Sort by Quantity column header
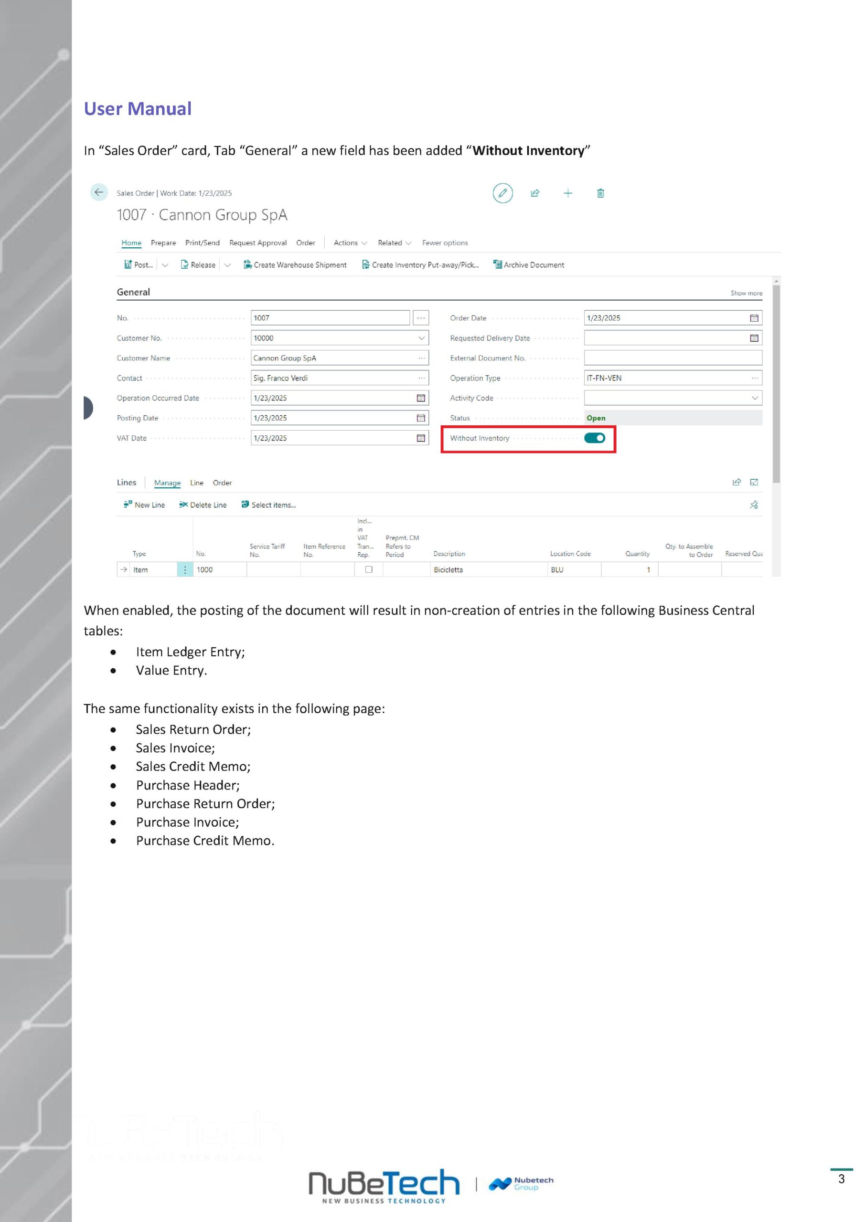The image size is (865, 1222). coord(637,554)
